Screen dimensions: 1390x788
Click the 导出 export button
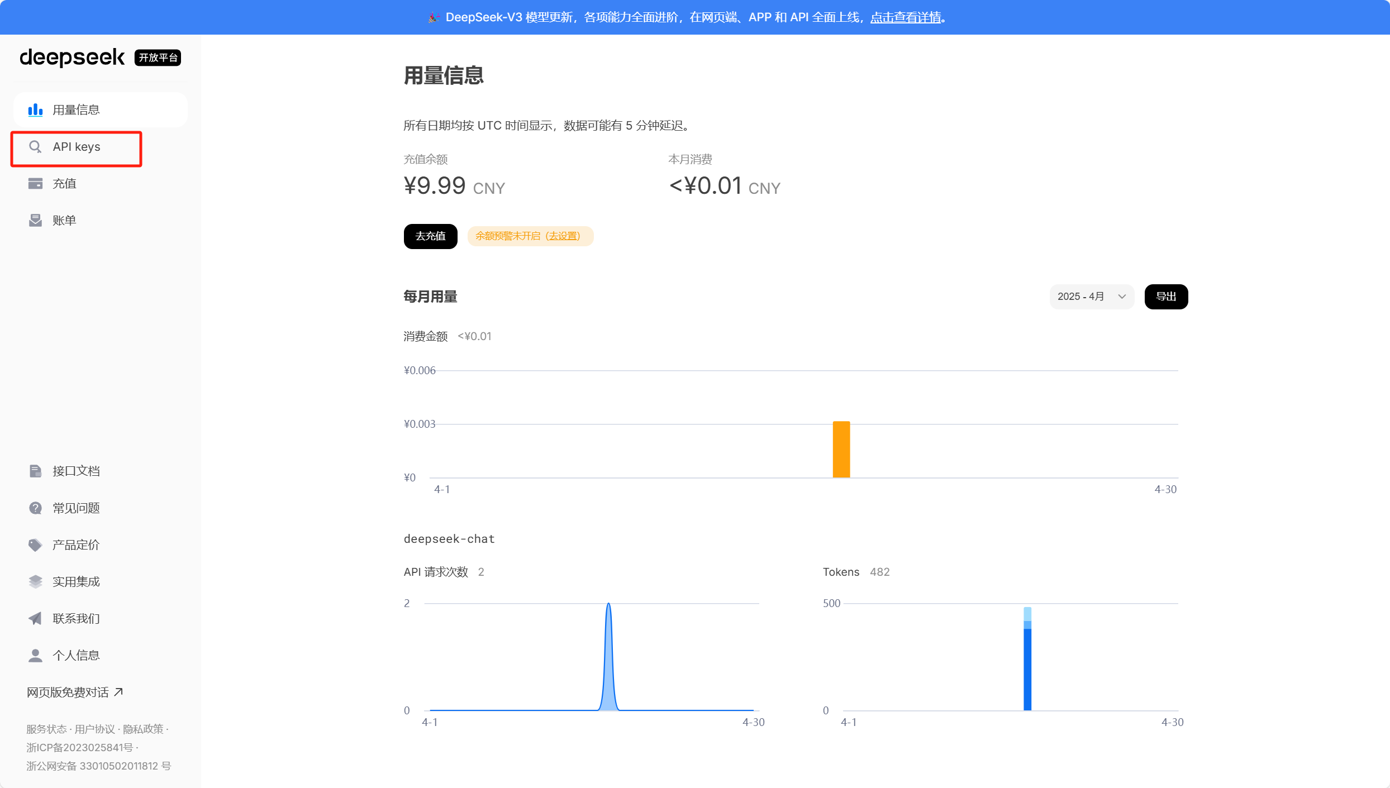[1166, 297]
